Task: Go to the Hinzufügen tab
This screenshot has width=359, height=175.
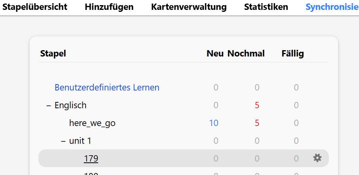Action: pyautogui.click(x=109, y=7)
